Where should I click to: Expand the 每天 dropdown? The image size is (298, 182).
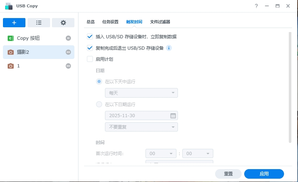pos(141,93)
